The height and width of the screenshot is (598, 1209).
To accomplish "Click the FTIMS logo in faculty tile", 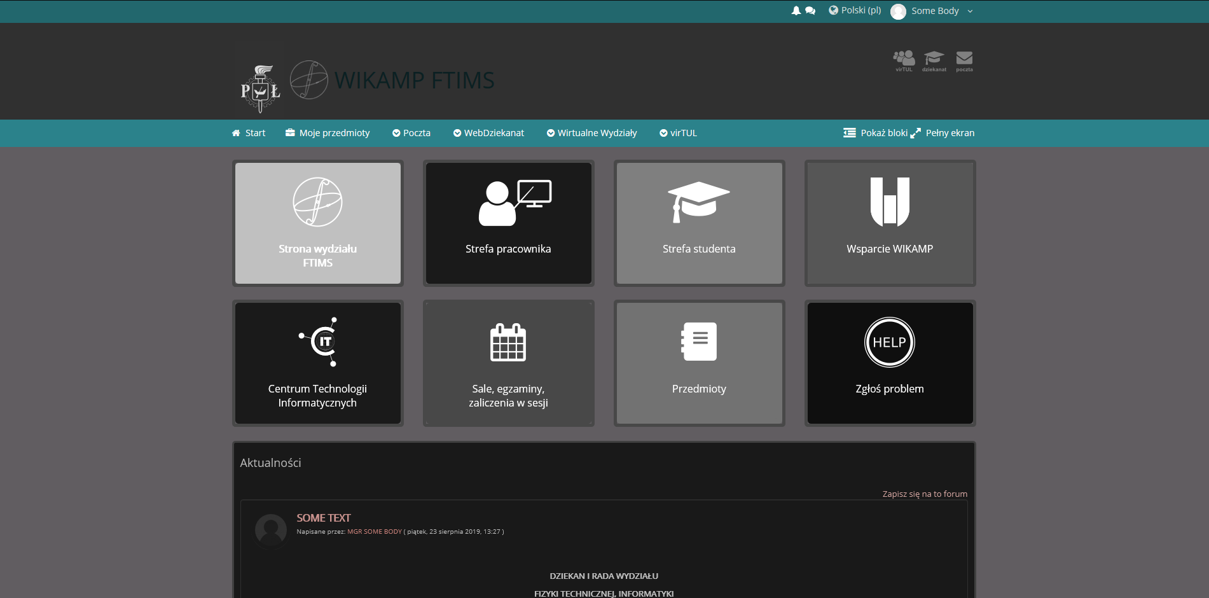I will click(x=317, y=202).
